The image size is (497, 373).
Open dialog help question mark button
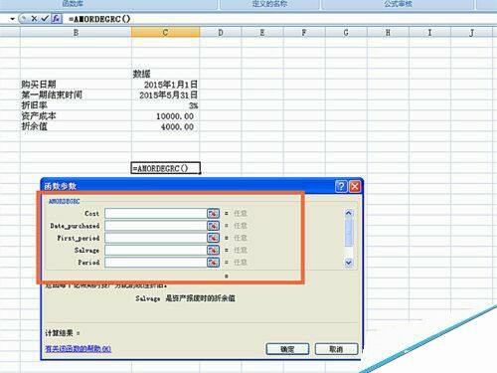(x=341, y=186)
